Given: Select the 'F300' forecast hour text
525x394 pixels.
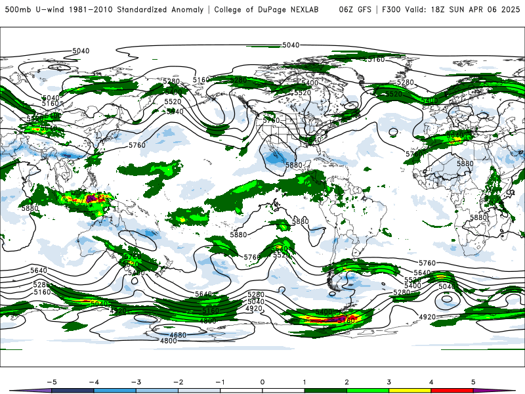Looking at the screenshot, I should [x=391, y=9].
